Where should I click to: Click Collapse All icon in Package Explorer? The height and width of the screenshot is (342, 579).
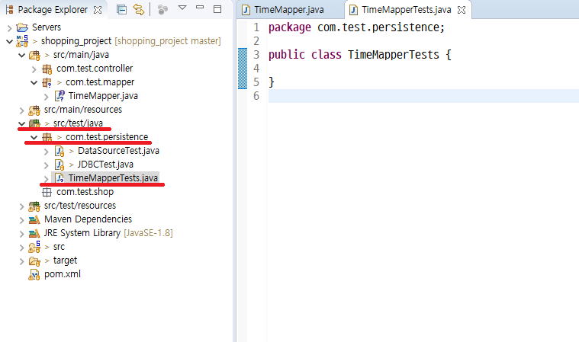click(121, 10)
